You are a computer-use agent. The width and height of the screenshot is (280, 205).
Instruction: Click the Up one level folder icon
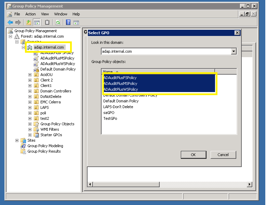(x=29, y=23)
